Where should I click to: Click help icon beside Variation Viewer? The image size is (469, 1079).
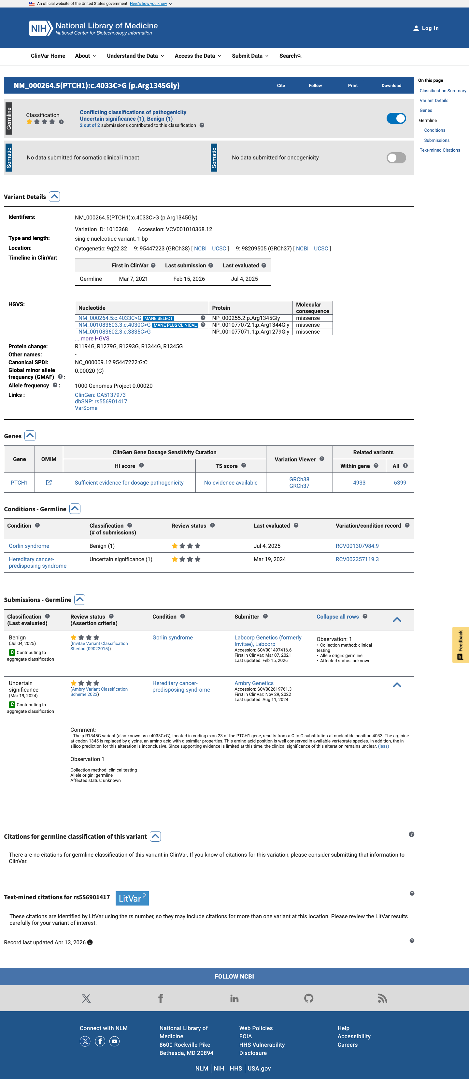tap(322, 459)
